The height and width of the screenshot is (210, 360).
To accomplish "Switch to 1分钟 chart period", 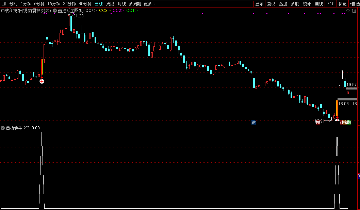I will [x=26, y=4].
